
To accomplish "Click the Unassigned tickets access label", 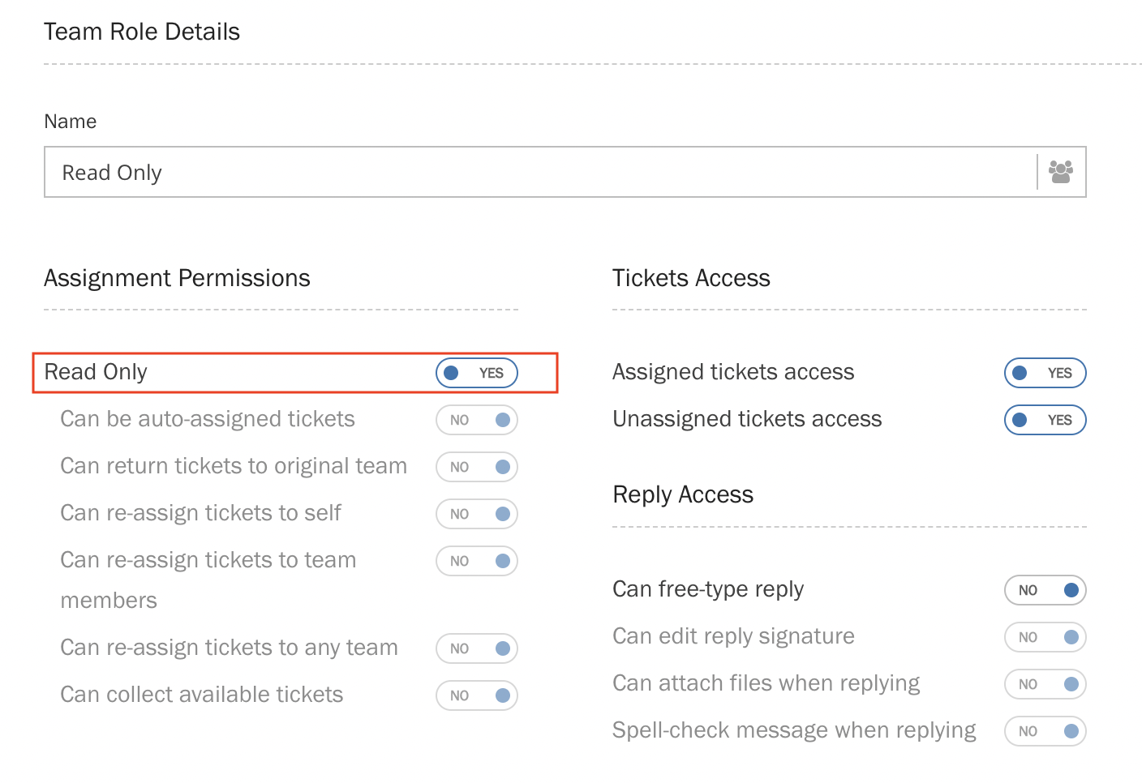I will coord(746,419).
